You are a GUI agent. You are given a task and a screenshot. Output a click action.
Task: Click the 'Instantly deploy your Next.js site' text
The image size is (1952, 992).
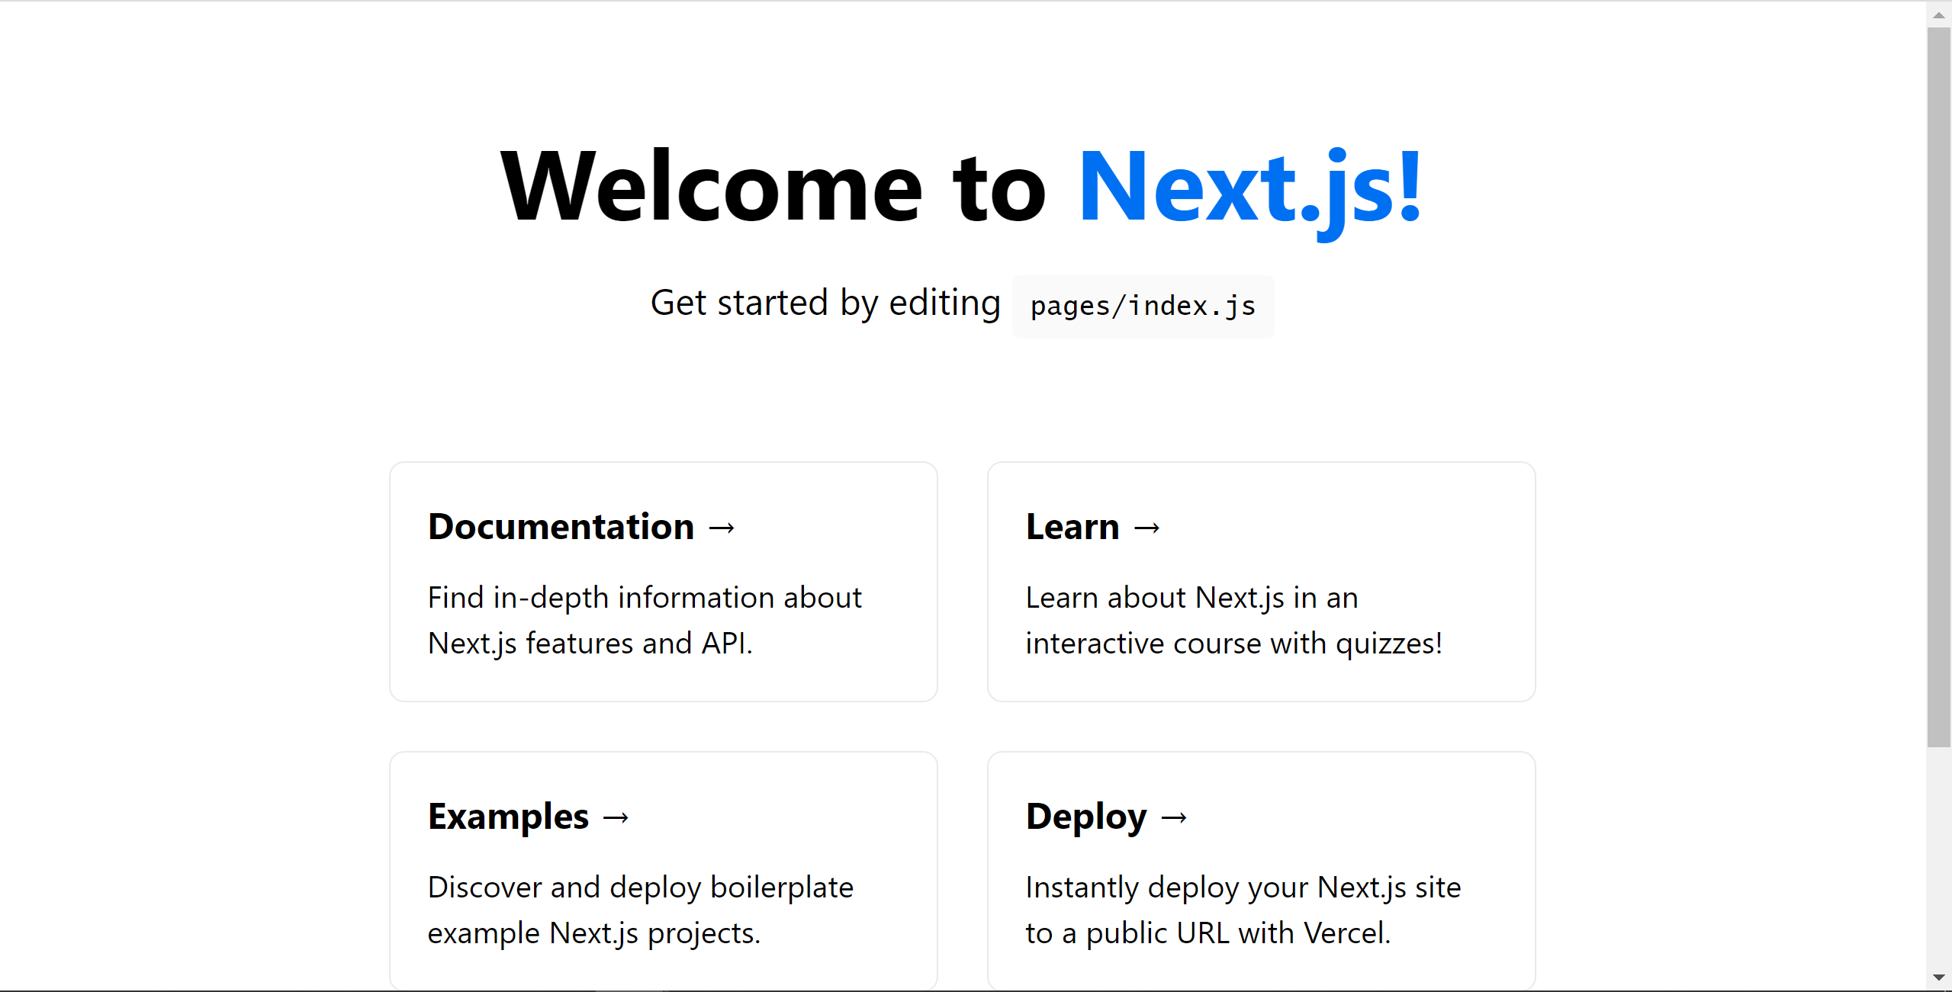click(1243, 888)
